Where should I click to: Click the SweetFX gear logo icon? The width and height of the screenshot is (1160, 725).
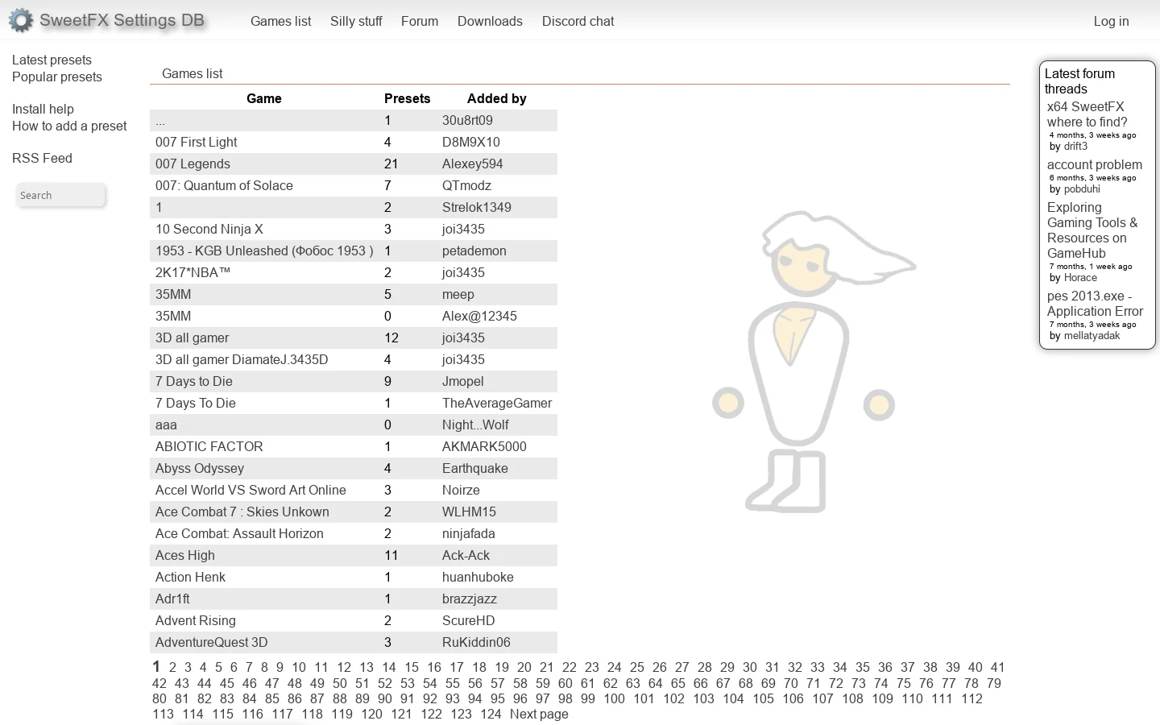coord(21,20)
